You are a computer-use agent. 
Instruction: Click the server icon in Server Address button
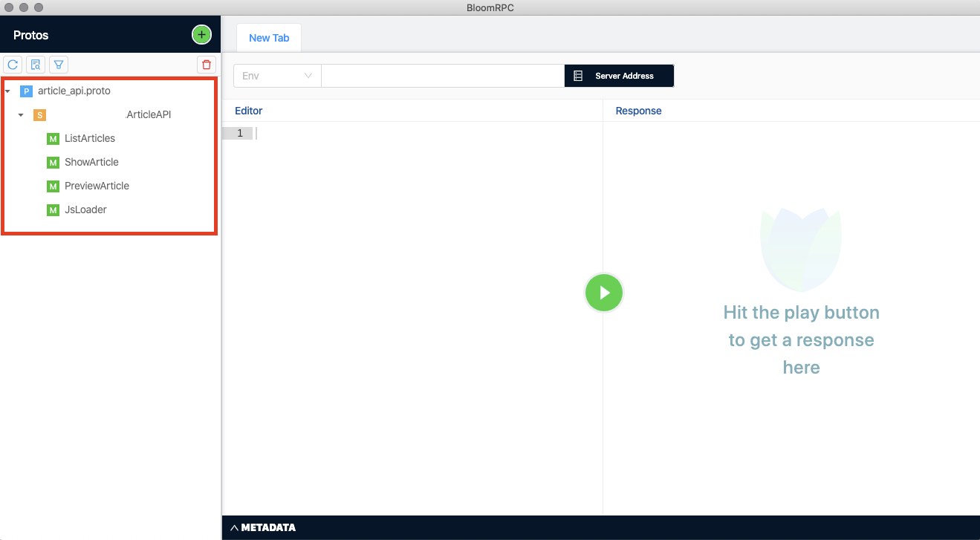(578, 76)
